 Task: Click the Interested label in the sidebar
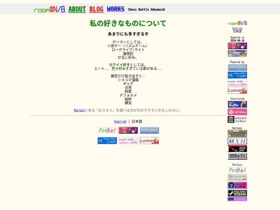(237, 99)
